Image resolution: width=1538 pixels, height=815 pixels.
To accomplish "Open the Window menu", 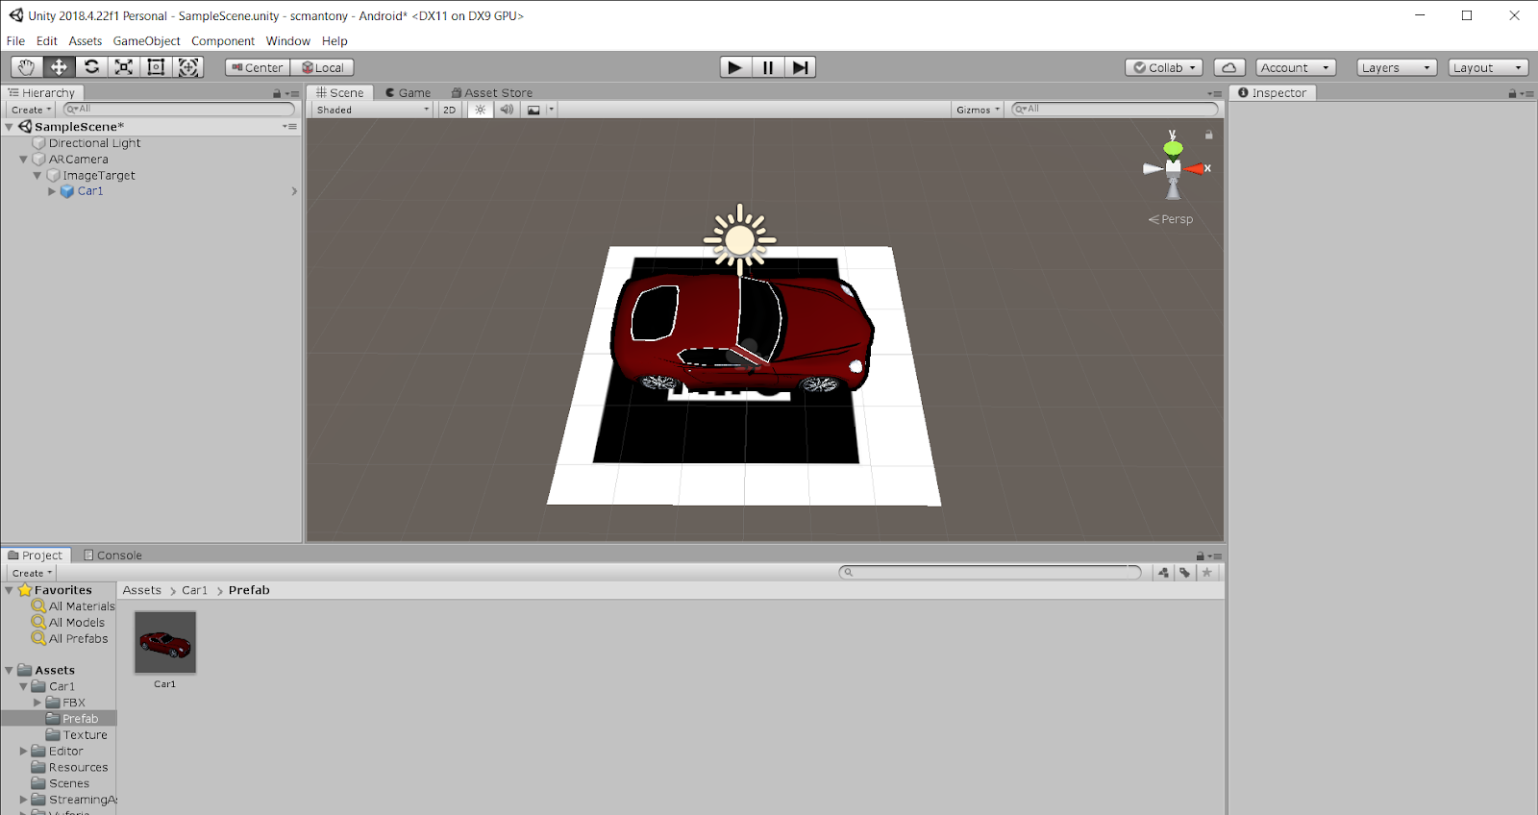I will click(288, 41).
